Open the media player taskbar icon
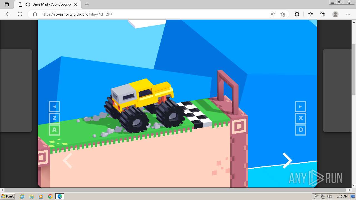This screenshot has height=200, width=356. (x=41, y=196)
